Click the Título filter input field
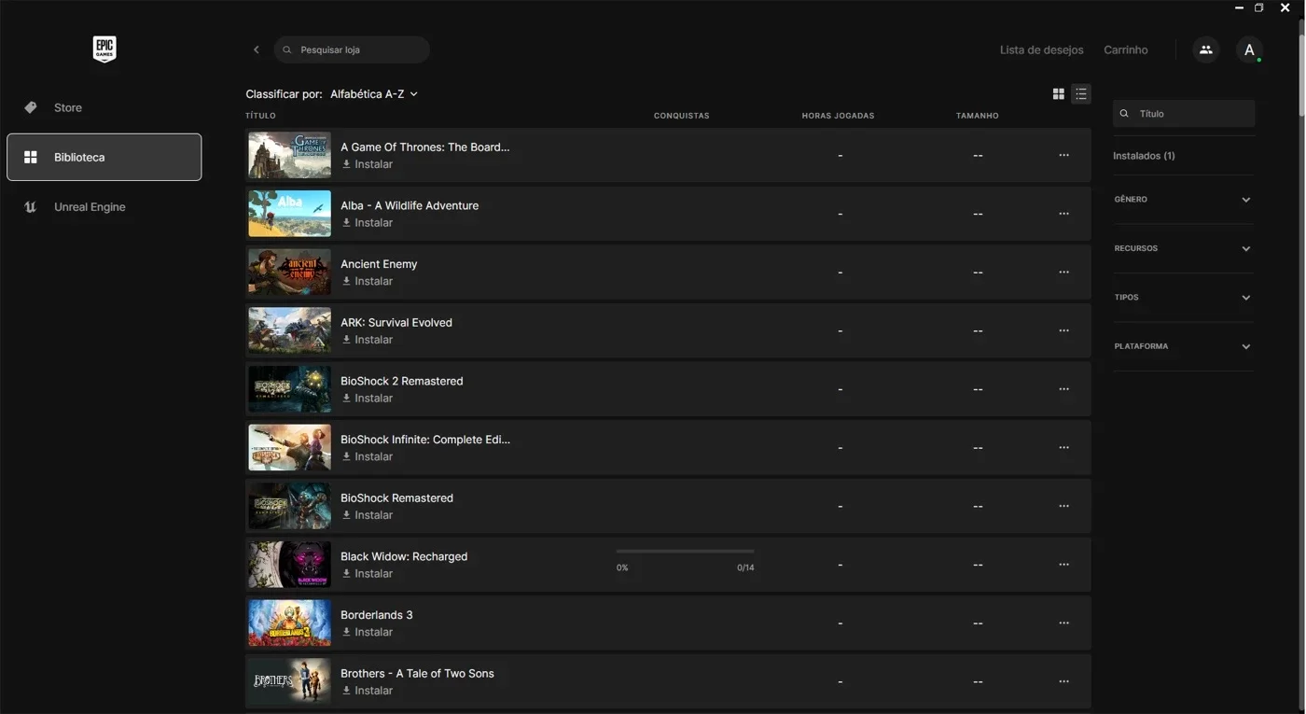 (1184, 114)
